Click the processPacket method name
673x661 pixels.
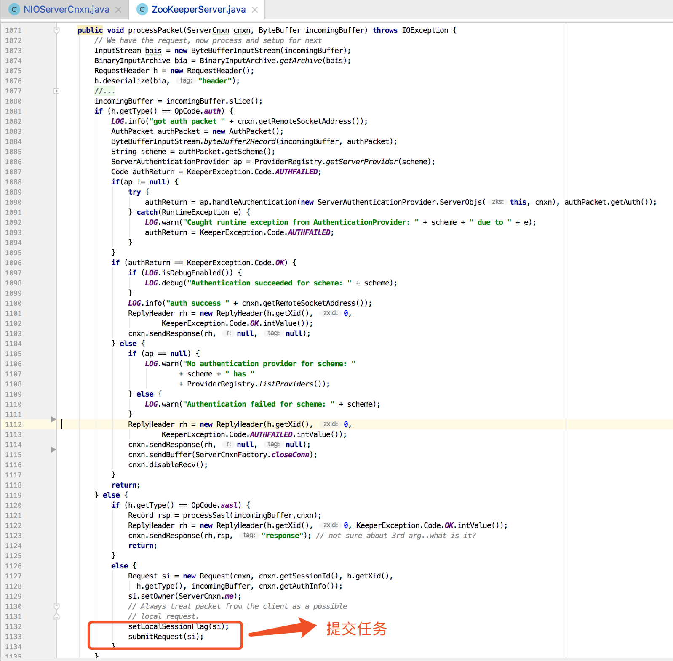click(x=155, y=30)
